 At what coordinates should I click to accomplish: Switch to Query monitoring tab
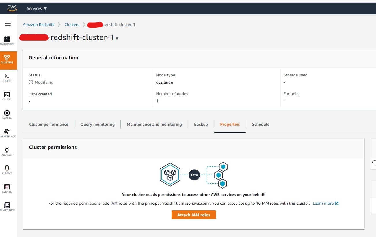98,124
